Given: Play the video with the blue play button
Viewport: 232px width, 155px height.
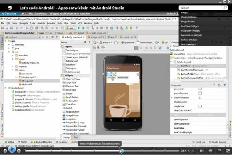Looking at the screenshot, I should tap(12, 149).
